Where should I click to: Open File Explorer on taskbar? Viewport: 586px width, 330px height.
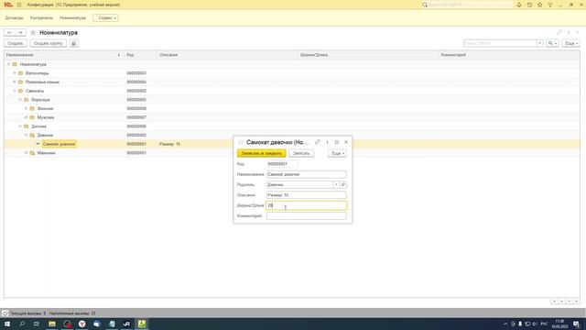pyautogui.click(x=52, y=324)
